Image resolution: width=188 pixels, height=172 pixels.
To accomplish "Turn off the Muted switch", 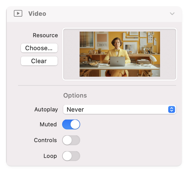I will coord(71,124).
